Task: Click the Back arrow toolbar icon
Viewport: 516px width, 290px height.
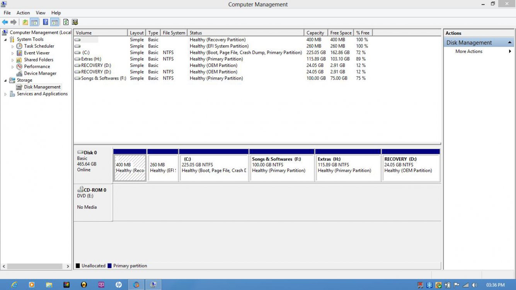Action: click(x=5, y=22)
